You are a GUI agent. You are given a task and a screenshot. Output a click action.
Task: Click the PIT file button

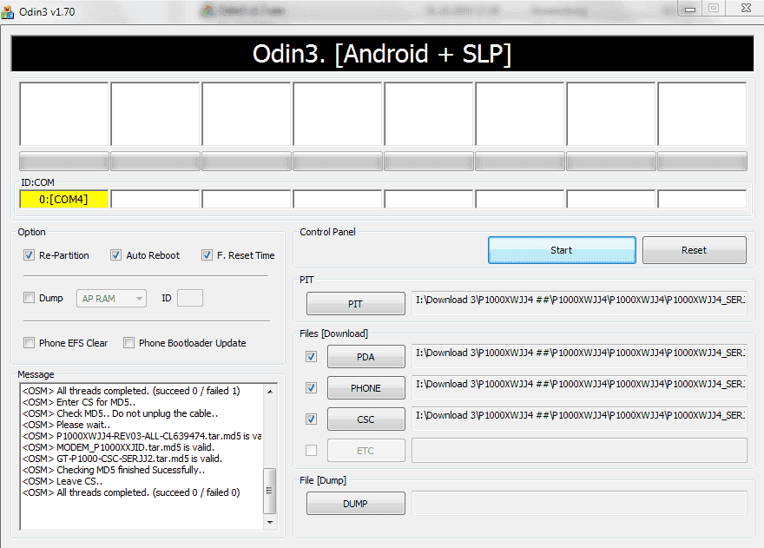tap(356, 304)
